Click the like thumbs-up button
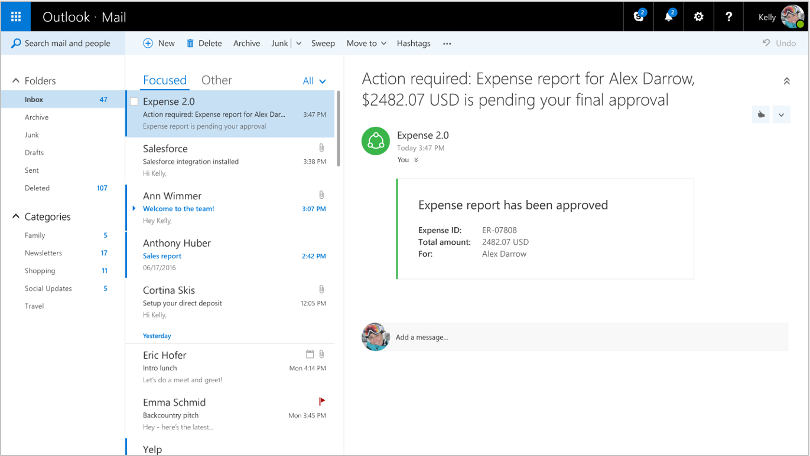 [761, 114]
